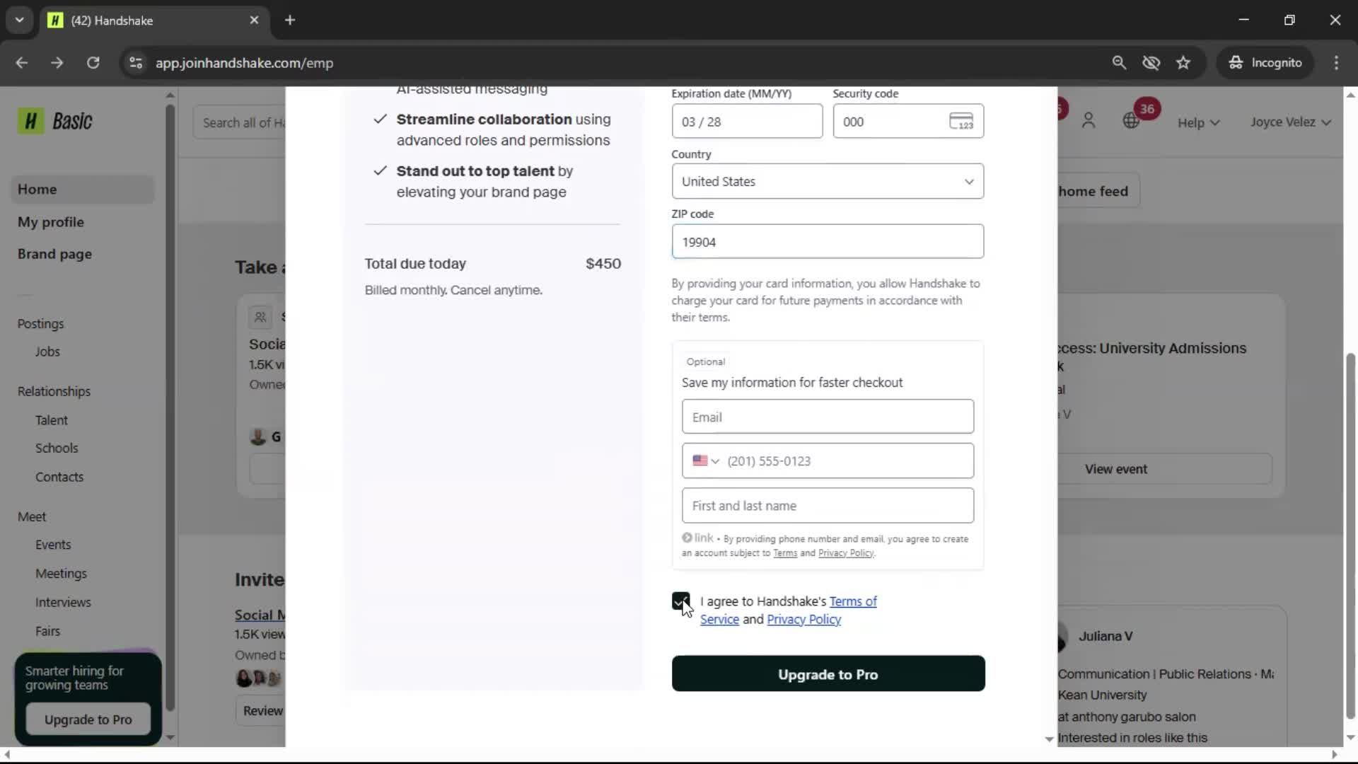Click the home feed button
Screen dimensions: 1358x764
1093,191
